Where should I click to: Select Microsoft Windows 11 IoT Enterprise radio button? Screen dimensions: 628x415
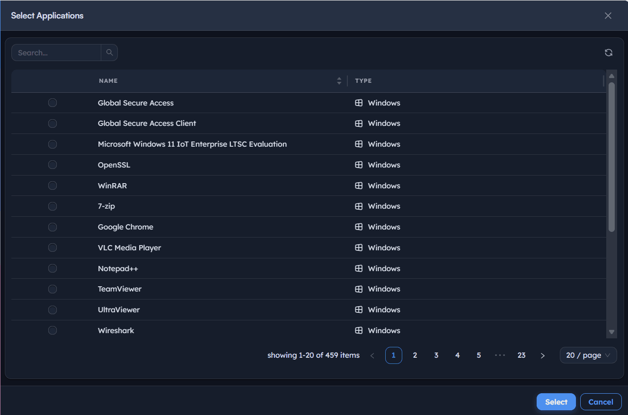coord(53,144)
